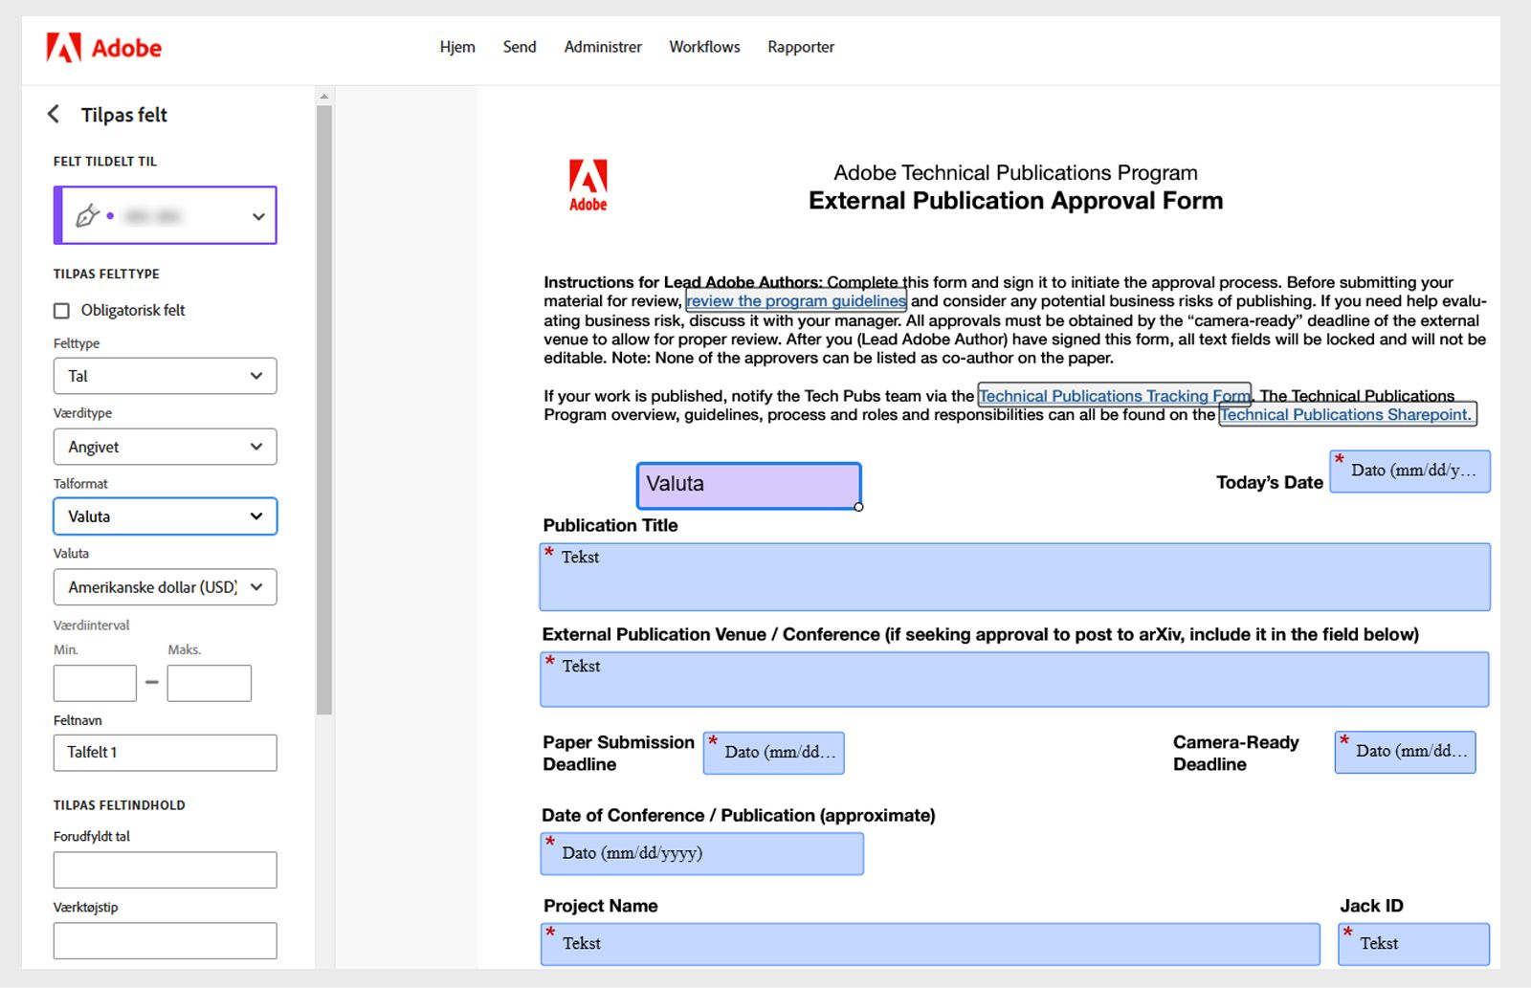The width and height of the screenshot is (1531, 988).
Task: Click the Project Name text field
Action: (930, 944)
